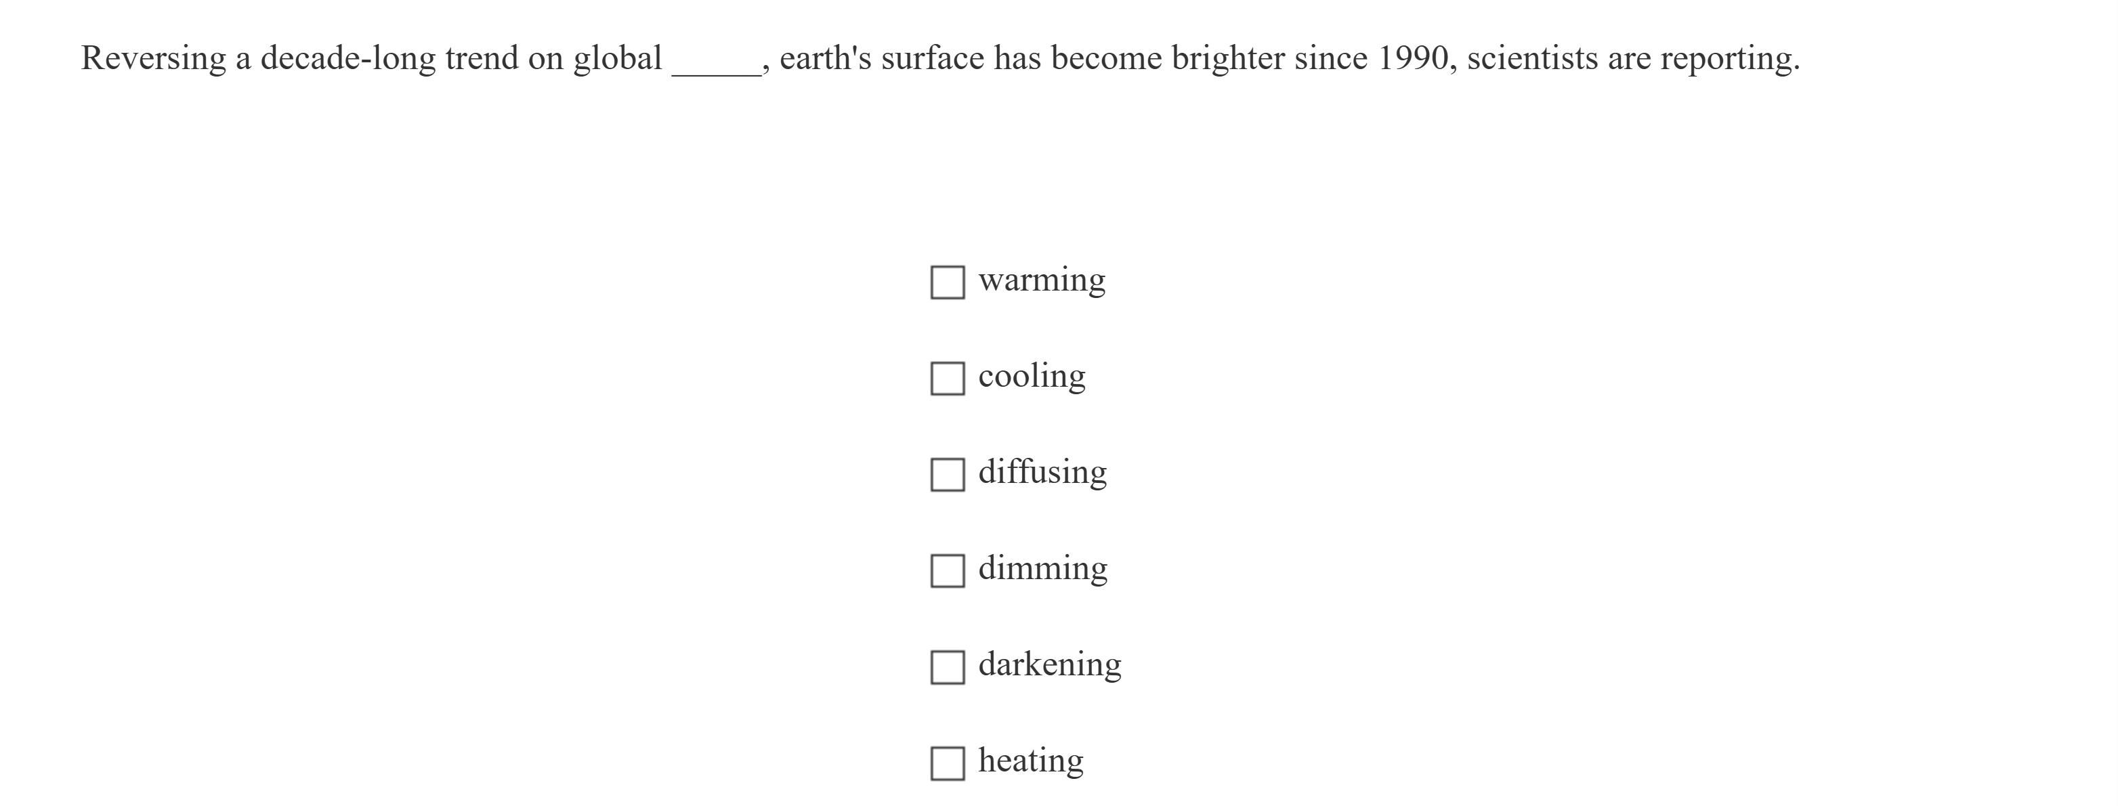Click the phrase 'decade-long' in the sentence
The width and height of the screenshot is (2118, 806).
point(347,59)
